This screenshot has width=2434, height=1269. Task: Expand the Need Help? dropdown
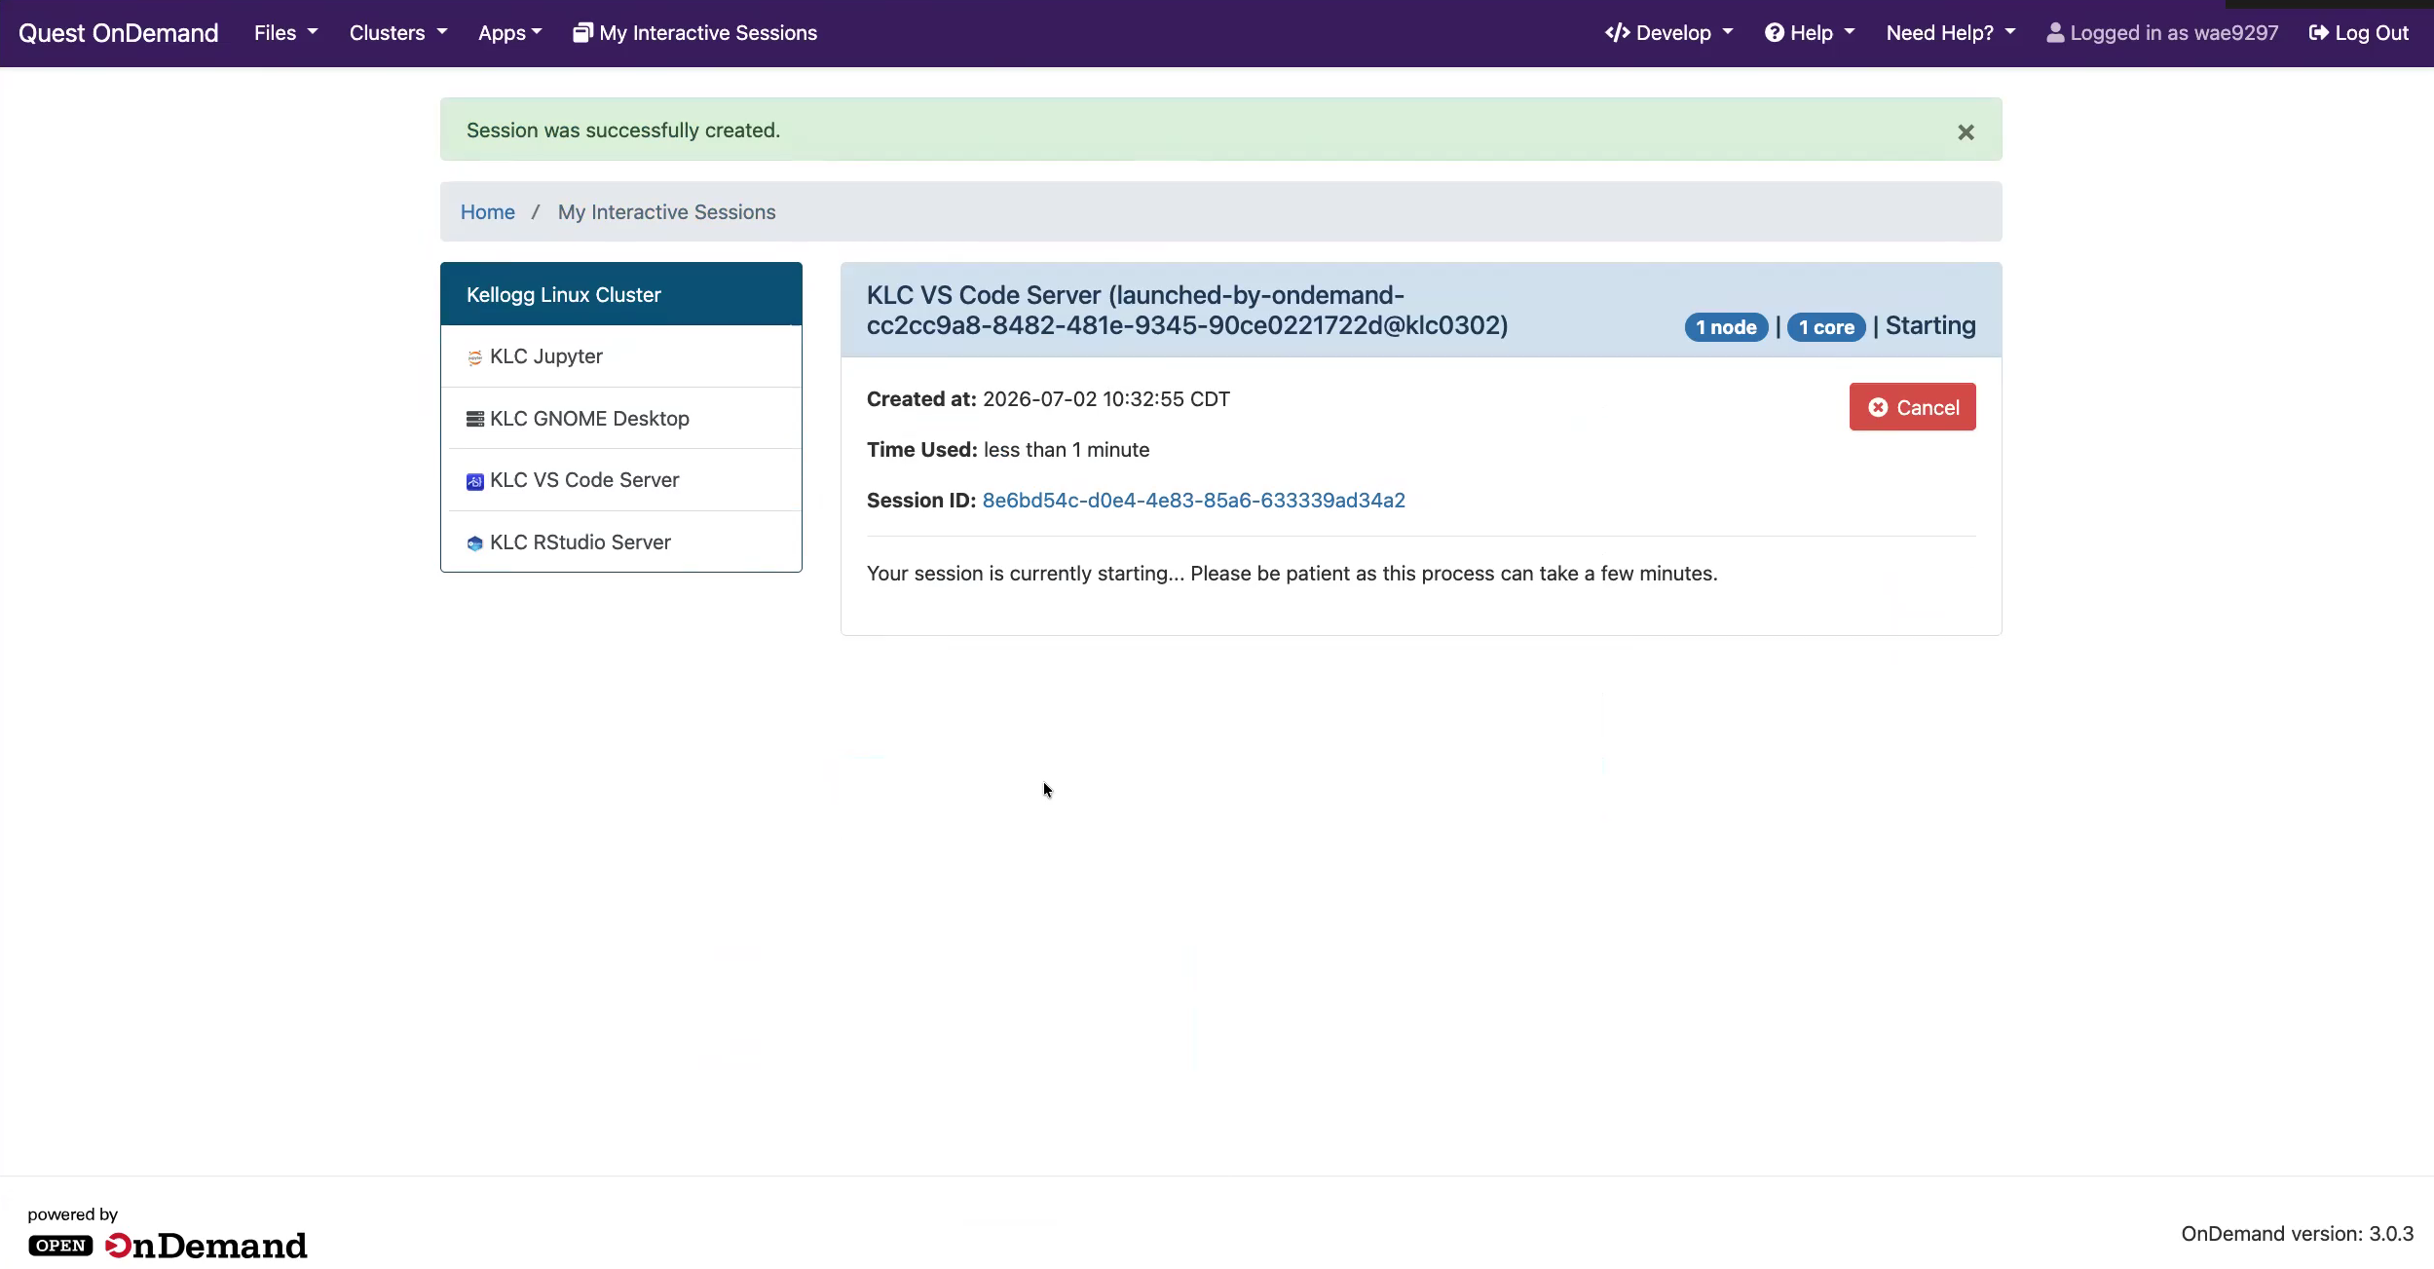tap(1951, 33)
